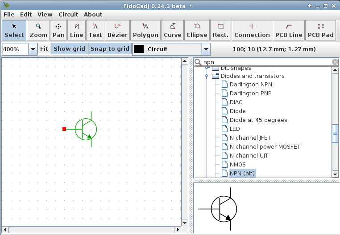Activate the Bézier curve tool
The width and height of the screenshot is (340, 235).
tap(117, 30)
